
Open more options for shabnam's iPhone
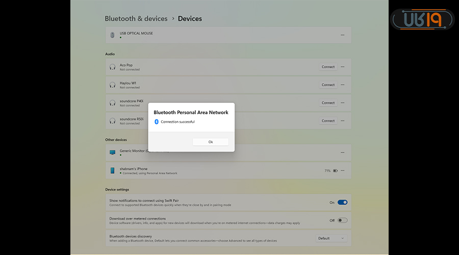(342, 171)
